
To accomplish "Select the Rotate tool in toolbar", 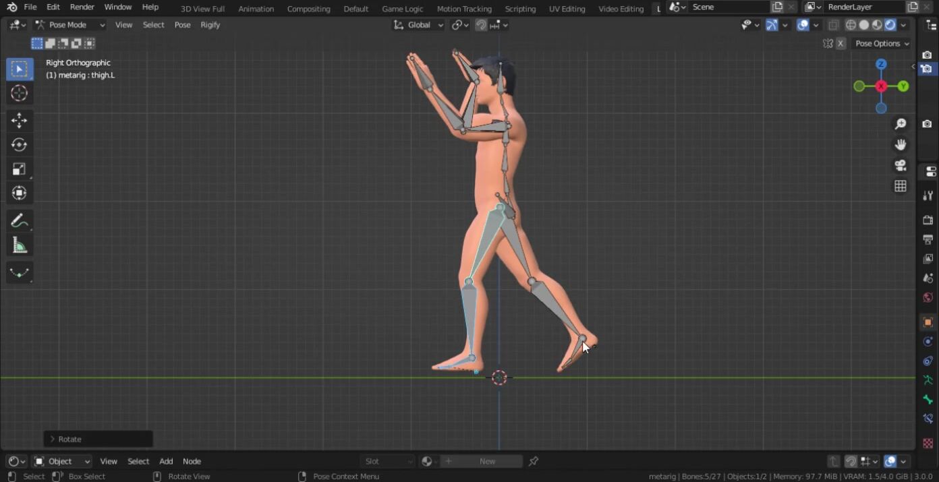I will click(x=19, y=145).
